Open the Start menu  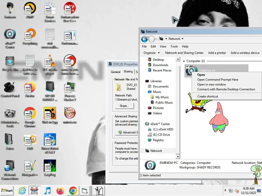point(7,190)
